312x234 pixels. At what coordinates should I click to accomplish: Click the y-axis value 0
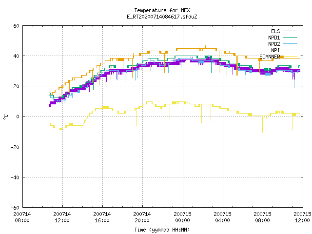tap(18, 117)
